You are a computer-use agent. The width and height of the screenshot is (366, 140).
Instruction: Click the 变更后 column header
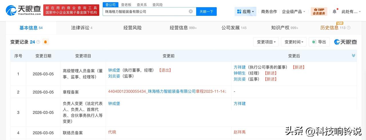(294, 56)
